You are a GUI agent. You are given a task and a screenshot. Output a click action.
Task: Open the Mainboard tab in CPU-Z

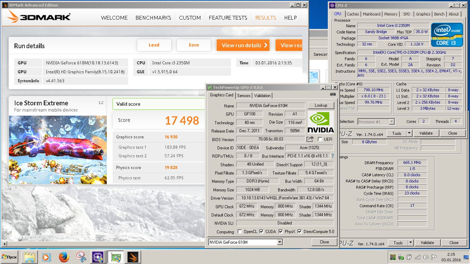[372, 14]
